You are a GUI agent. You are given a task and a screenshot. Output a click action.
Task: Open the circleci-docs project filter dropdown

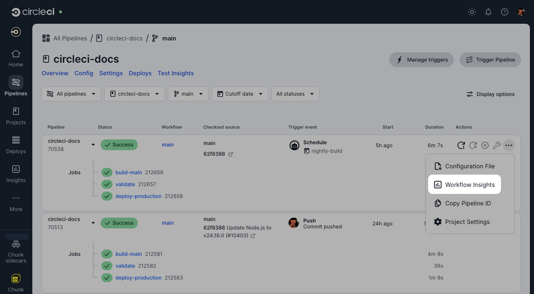[x=134, y=94]
